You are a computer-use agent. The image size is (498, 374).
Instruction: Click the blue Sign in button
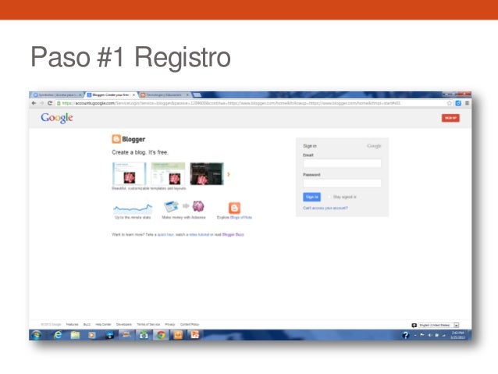tap(311, 197)
